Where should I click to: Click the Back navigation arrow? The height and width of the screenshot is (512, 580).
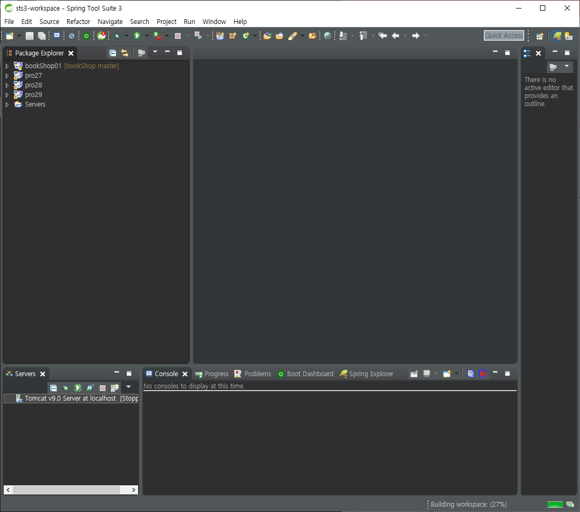coord(396,36)
